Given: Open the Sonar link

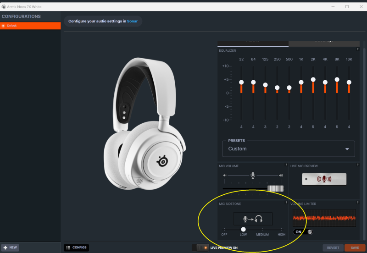Looking at the screenshot, I should click(x=132, y=21).
